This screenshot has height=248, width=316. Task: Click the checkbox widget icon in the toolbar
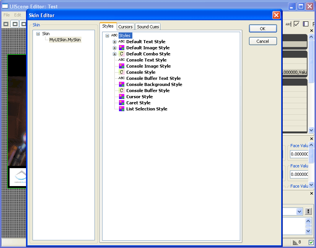pos(297,24)
